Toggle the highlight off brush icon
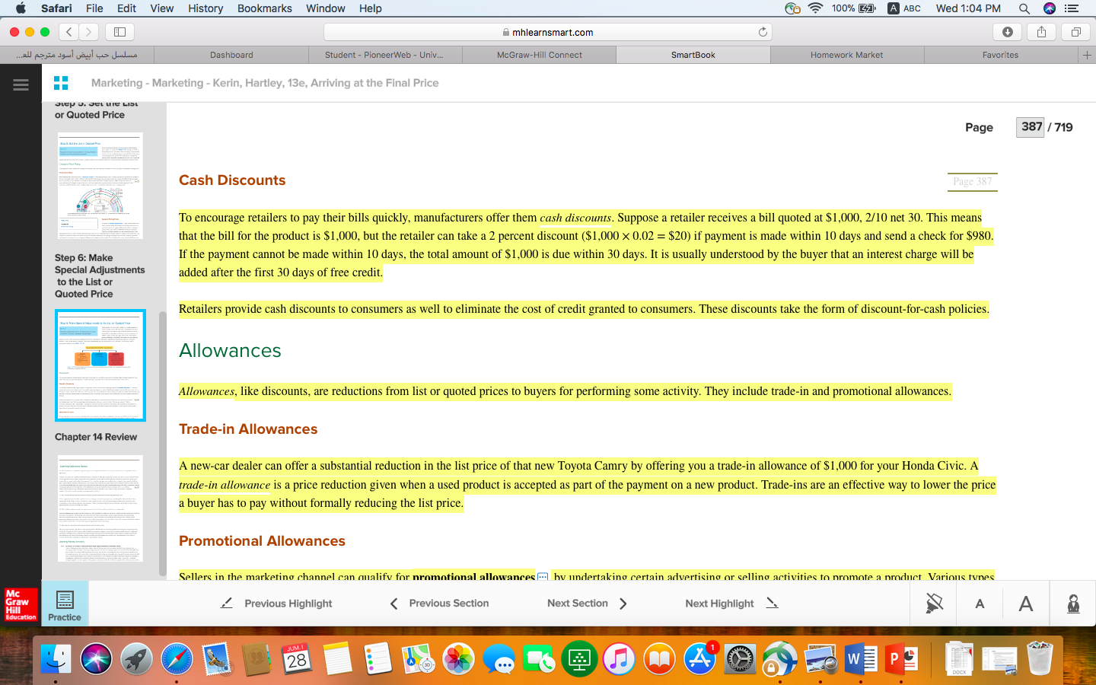1096x685 pixels. [934, 604]
